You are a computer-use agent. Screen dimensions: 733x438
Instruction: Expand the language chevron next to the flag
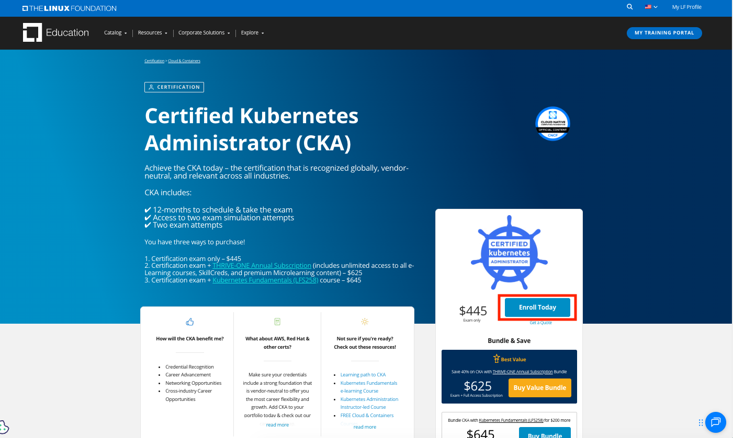(656, 7)
